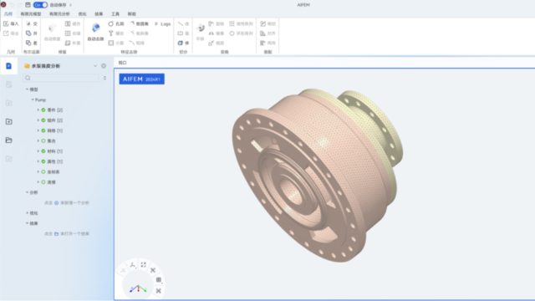Select the 小面 small face tool
The image size is (535, 301).
pyautogui.click(x=116, y=43)
